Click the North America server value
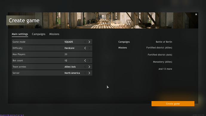Image resolution: width=206 pixels, height=116 pixels. pos(72,73)
